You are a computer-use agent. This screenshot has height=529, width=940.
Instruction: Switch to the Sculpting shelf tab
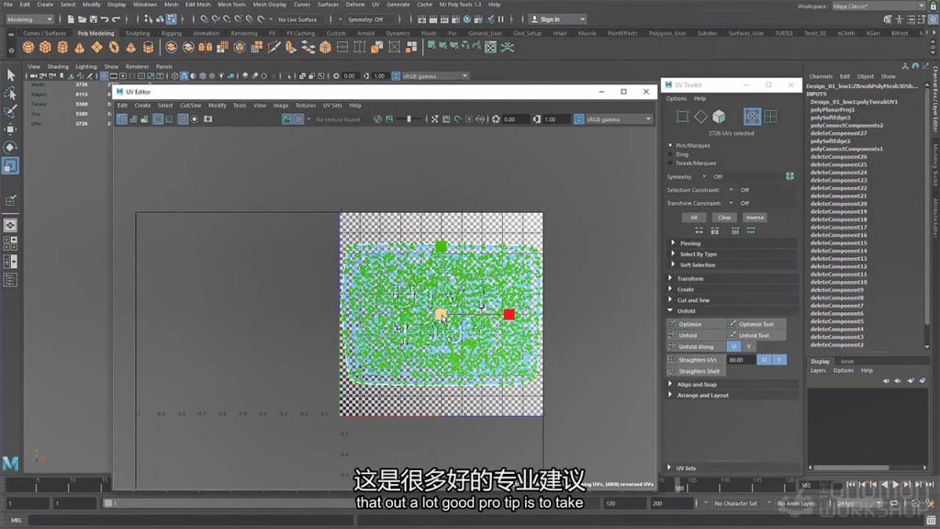(138, 34)
